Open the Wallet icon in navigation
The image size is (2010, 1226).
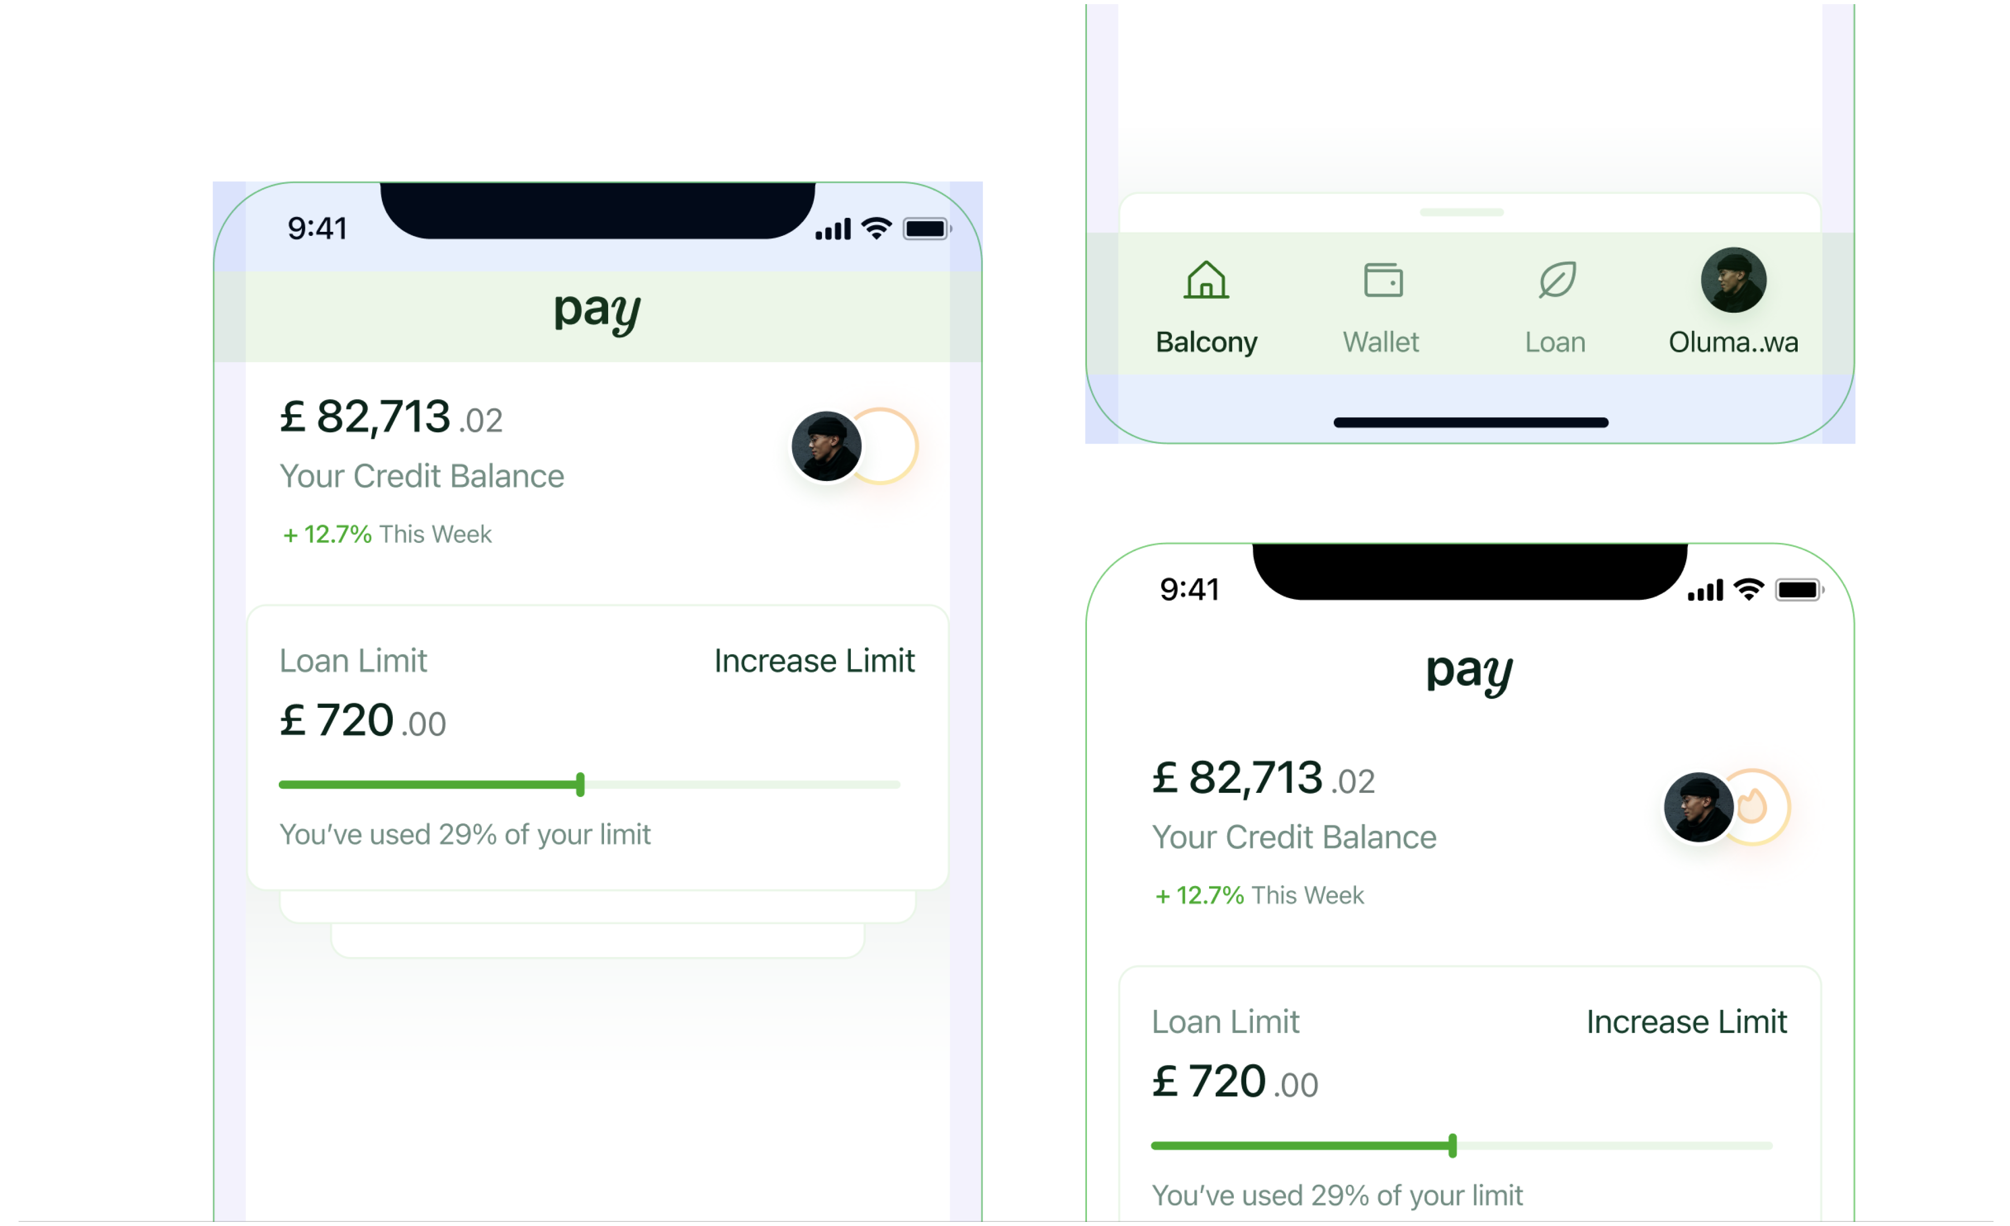1383,280
